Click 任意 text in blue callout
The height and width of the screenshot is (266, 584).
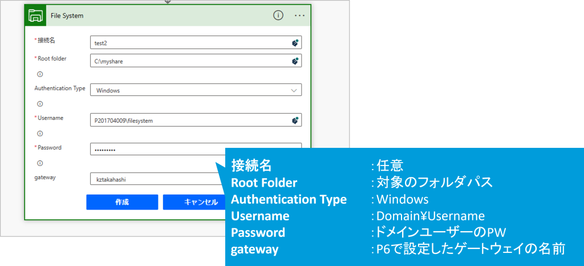(x=390, y=164)
